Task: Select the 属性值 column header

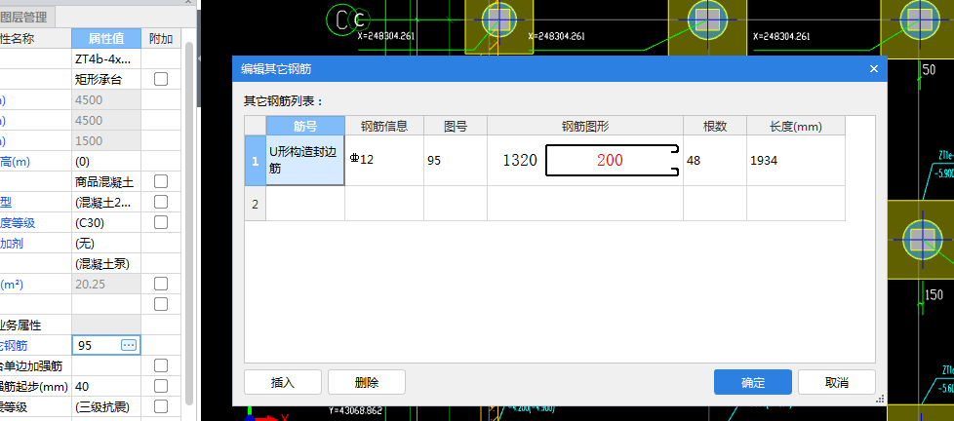Action: (x=106, y=39)
